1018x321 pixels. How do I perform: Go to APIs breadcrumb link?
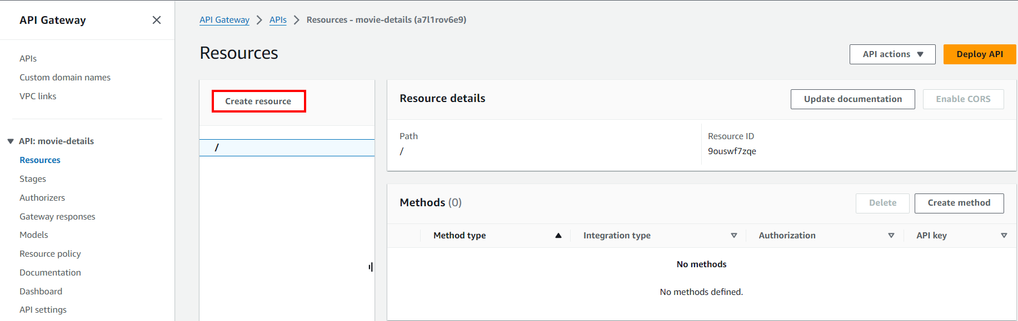[278, 20]
